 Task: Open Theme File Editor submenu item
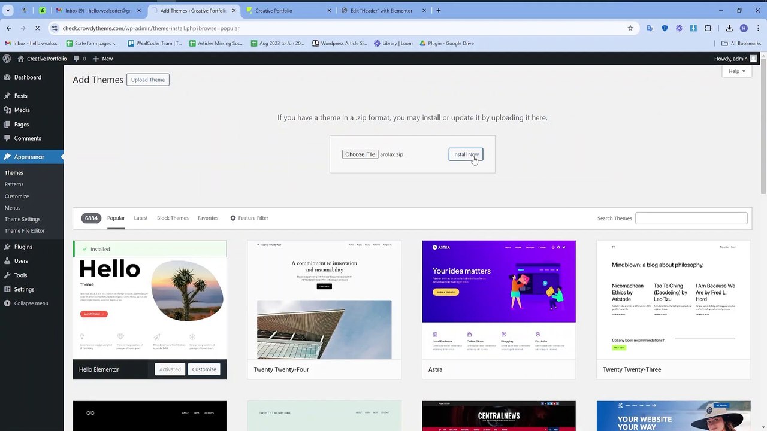[25, 230]
